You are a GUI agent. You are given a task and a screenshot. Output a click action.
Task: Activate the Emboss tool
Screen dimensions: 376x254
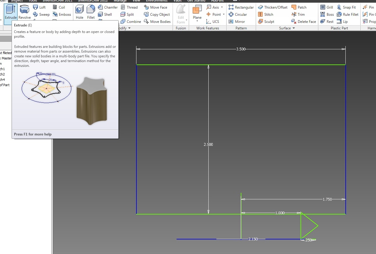coord(62,14)
